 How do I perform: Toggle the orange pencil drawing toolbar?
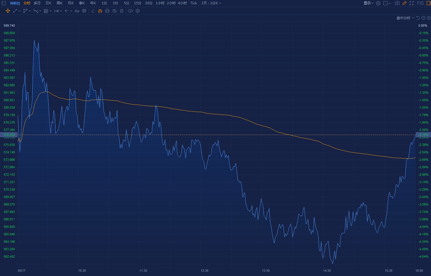(x=404, y=3)
